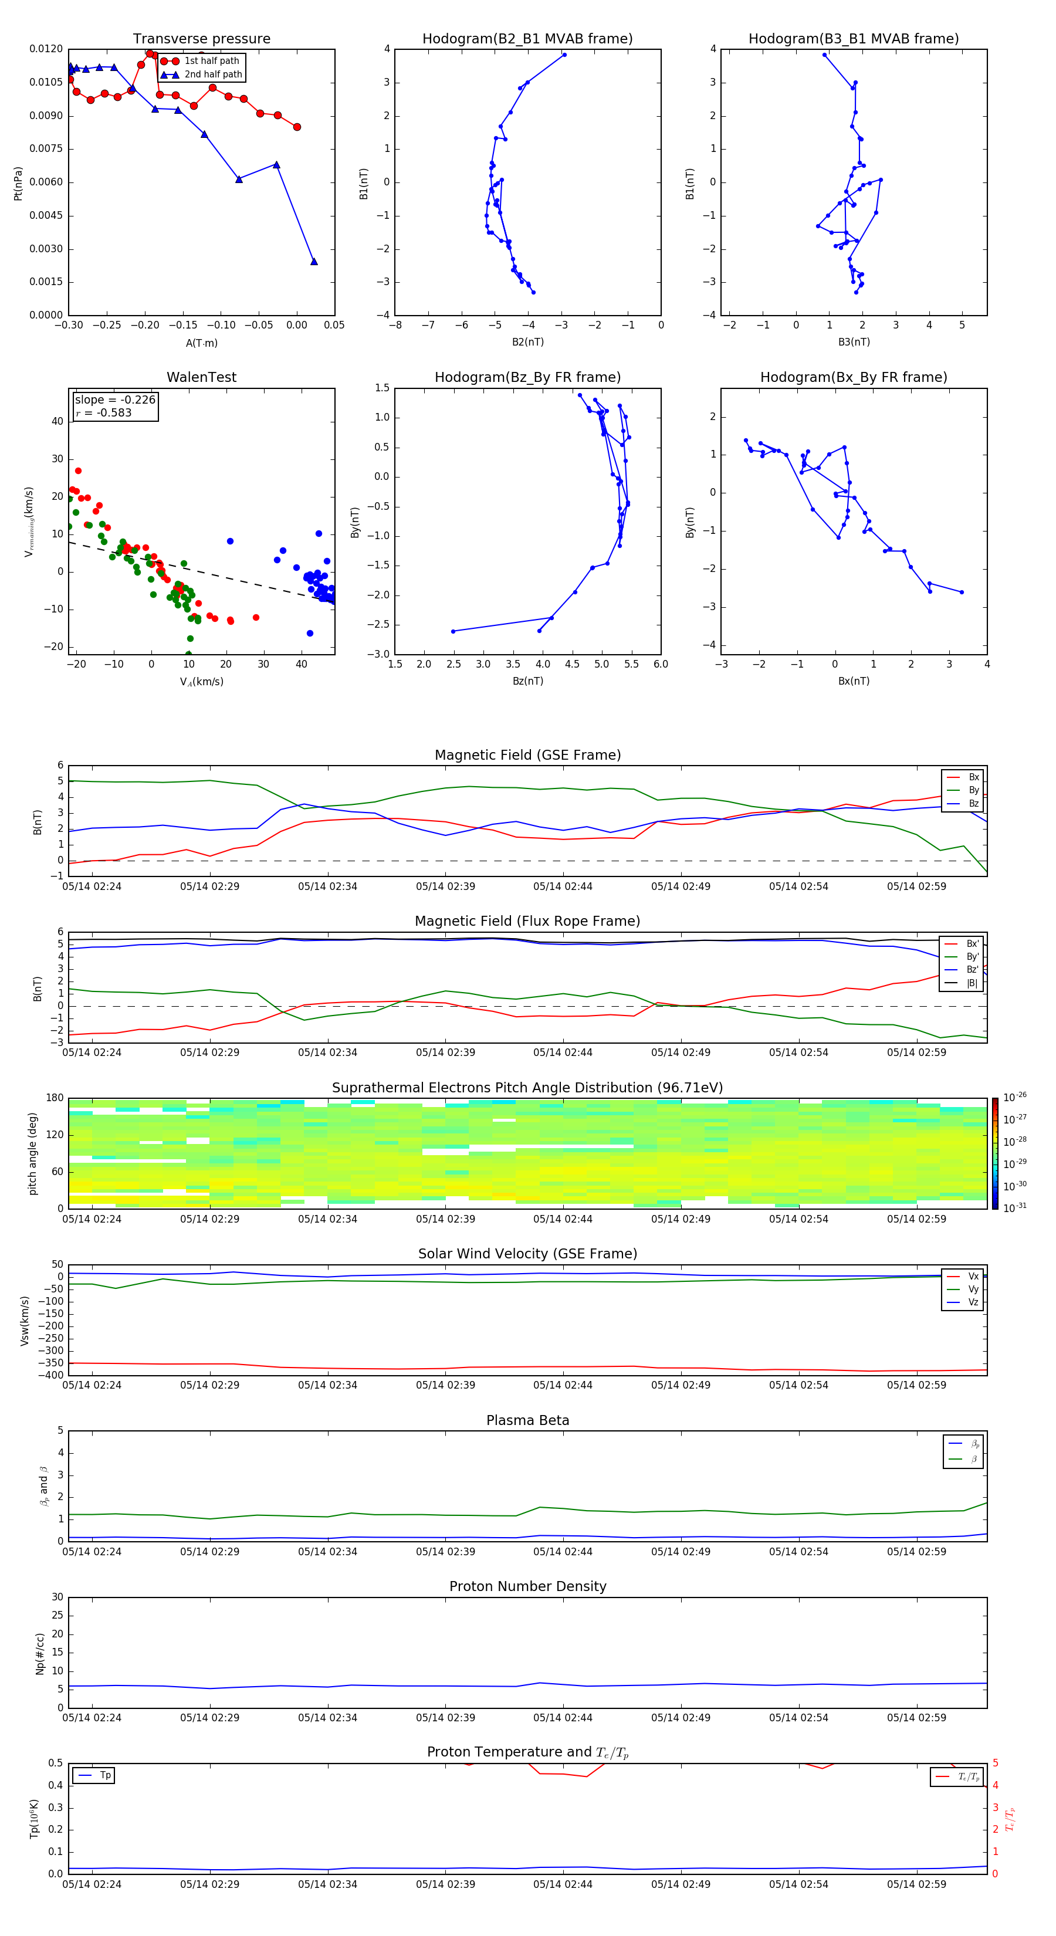Click By' legend entry in Flux Rope plot
This screenshot has height=1936, width=1056.
(962, 957)
